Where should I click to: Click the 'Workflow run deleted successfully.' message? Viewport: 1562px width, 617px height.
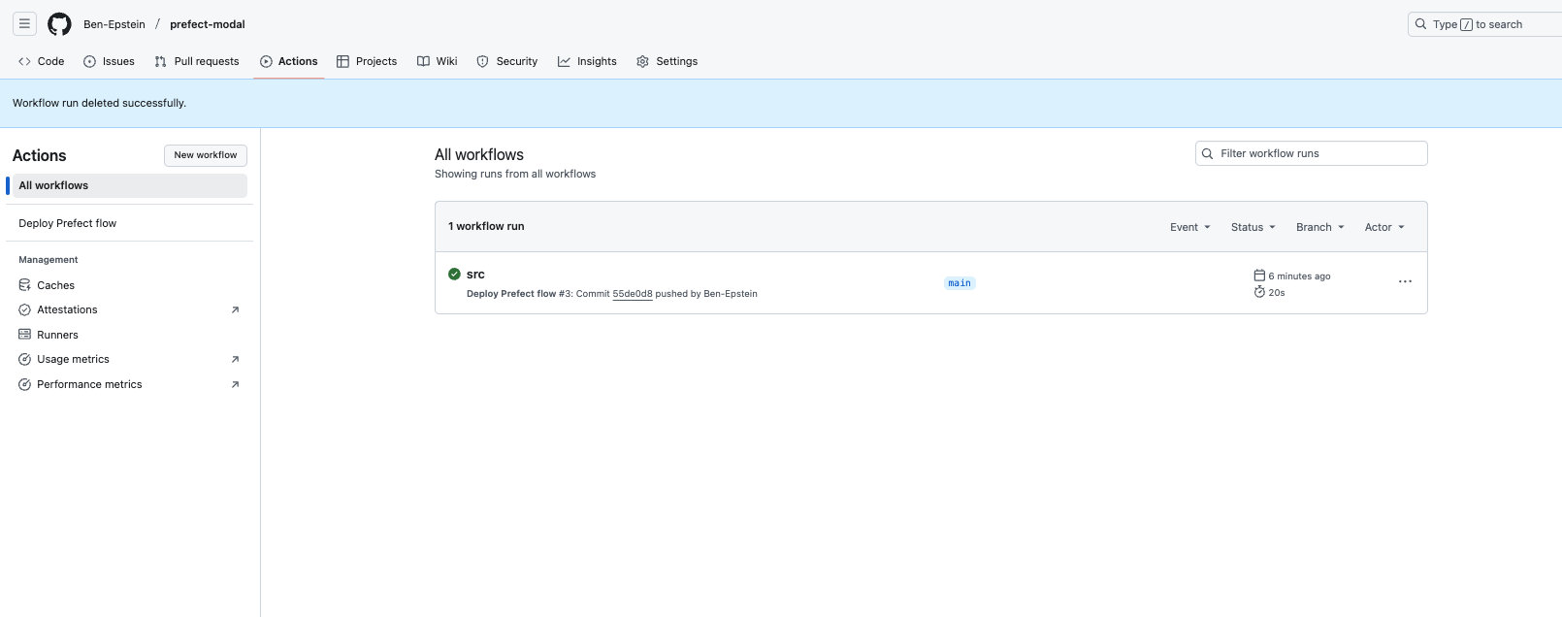coord(99,103)
